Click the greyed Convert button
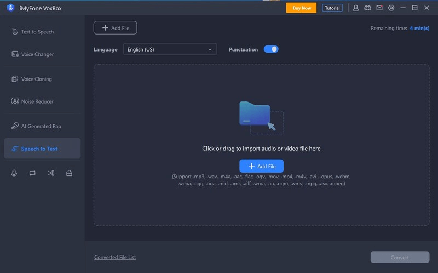The image size is (438, 273). (x=400, y=257)
